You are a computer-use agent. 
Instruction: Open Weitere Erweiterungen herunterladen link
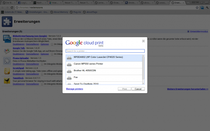[x=188, y=89]
